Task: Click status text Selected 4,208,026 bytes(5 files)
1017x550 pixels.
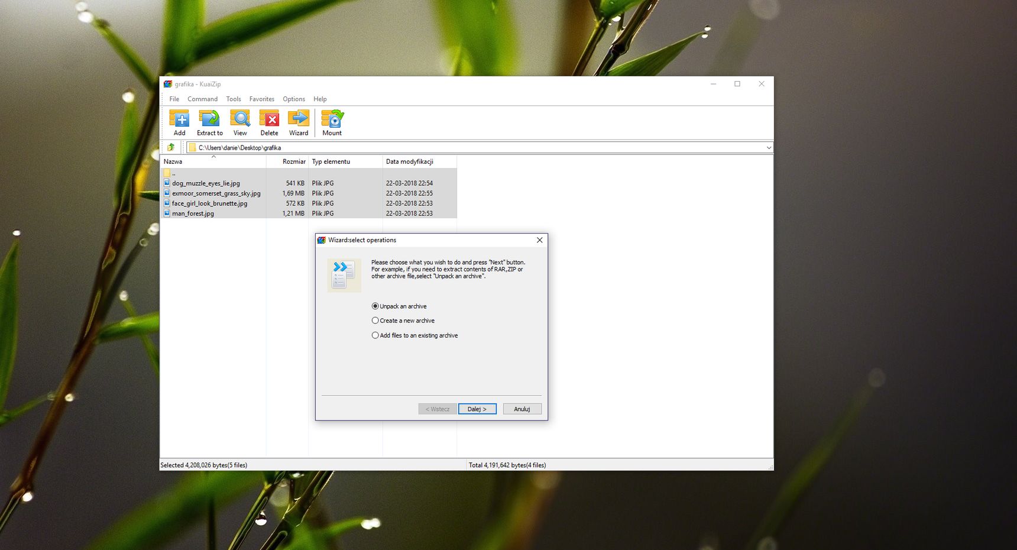Action: click(x=204, y=465)
